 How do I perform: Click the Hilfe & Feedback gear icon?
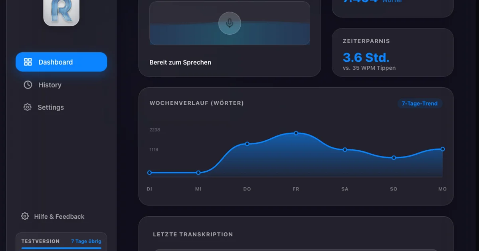[25, 216]
